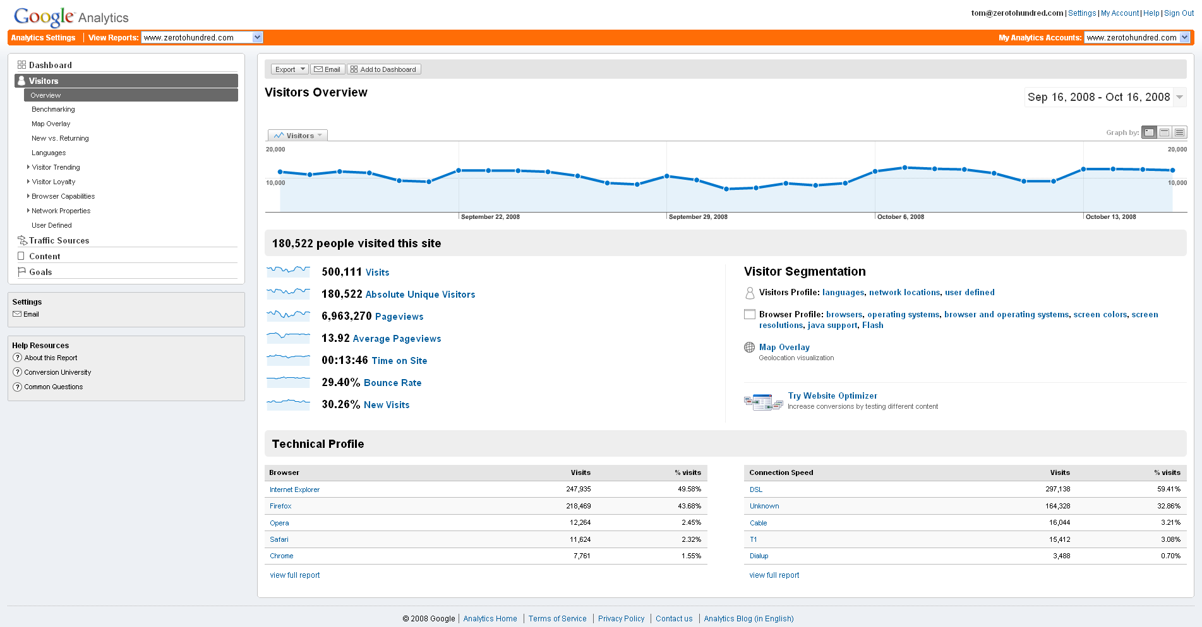Open My Analytics Accounts dropdown
Screen dimensions: 1202x627
point(1137,37)
